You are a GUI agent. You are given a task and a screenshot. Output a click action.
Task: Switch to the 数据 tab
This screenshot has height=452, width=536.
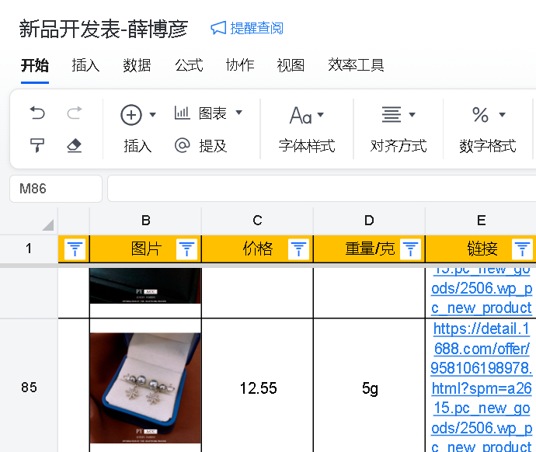coord(137,65)
